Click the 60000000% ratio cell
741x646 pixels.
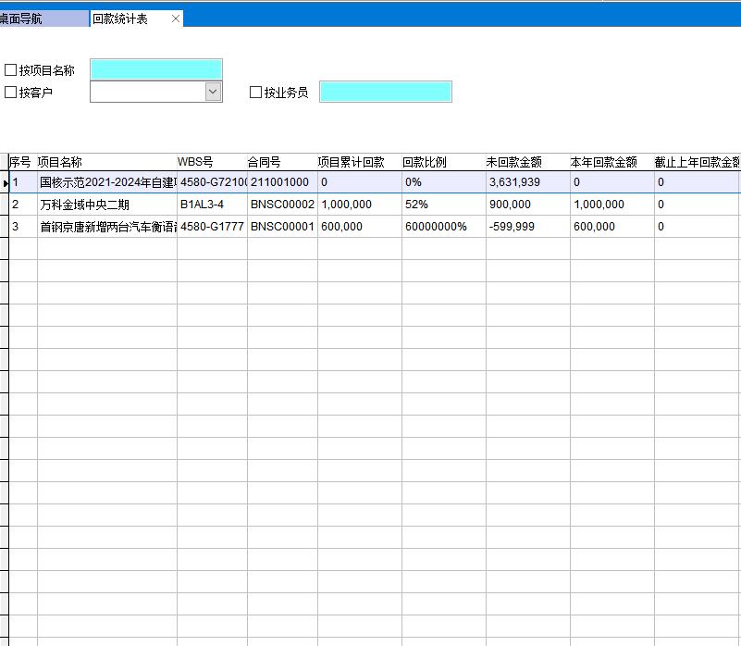point(436,227)
